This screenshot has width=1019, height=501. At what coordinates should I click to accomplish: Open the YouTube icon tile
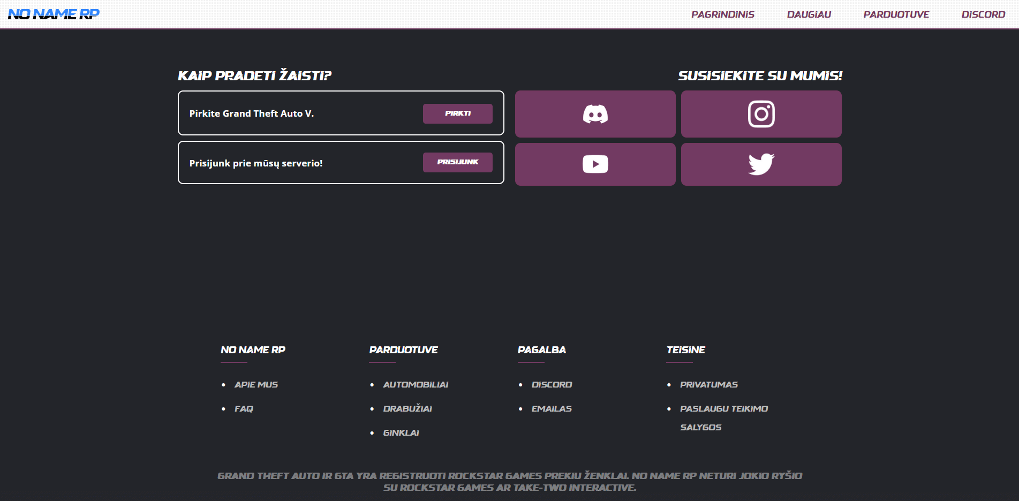(x=595, y=164)
